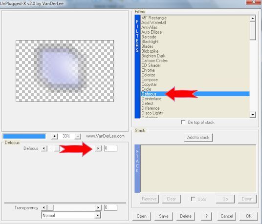
Task: Click the filter list scroll-up arrow
Action: (253, 18)
